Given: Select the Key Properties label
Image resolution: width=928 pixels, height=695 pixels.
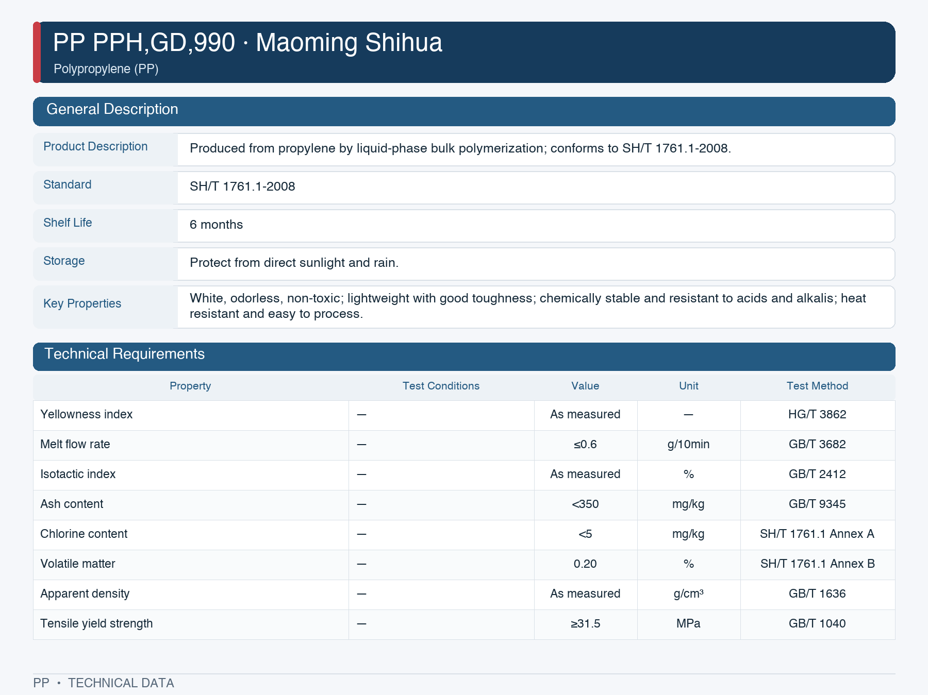Looking at the screenshot, I should click(x=82, y=303).
